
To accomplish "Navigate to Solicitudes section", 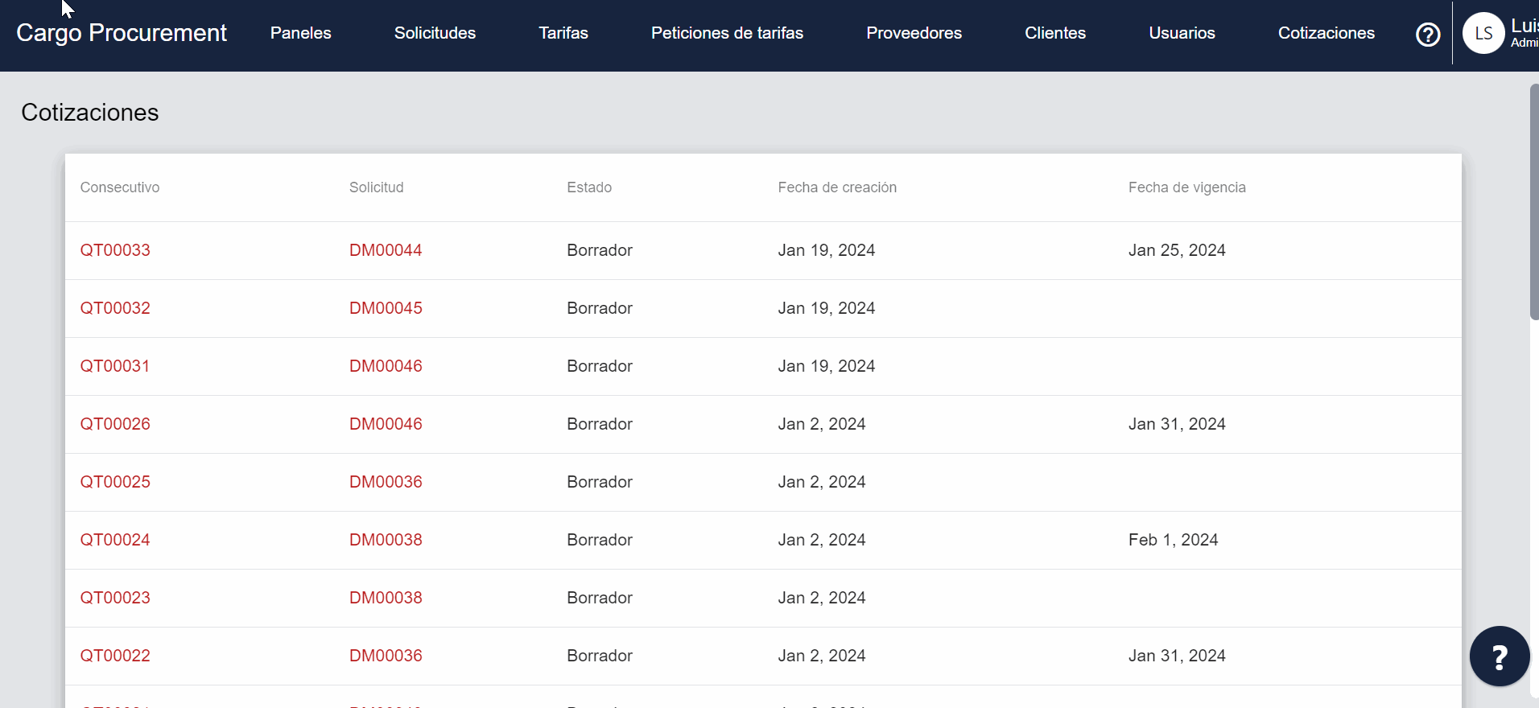I will click(435, 33).
